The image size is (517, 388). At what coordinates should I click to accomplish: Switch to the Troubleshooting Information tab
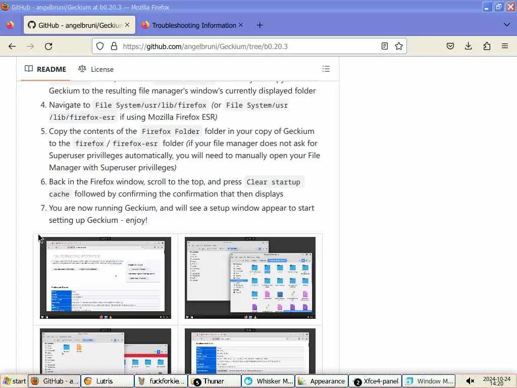click(193, 25)
